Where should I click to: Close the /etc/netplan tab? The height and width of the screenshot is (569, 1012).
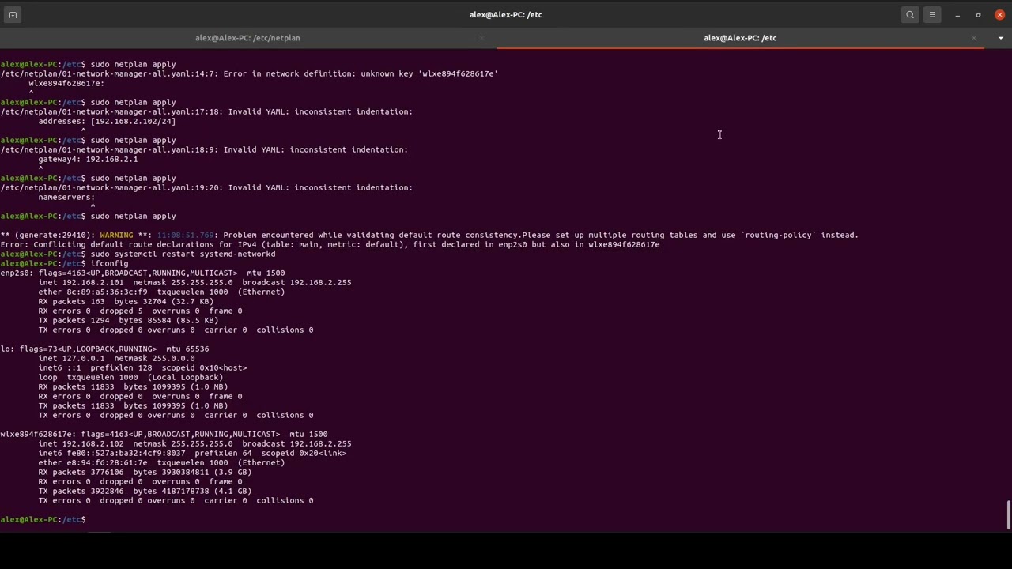pos(481,38)
